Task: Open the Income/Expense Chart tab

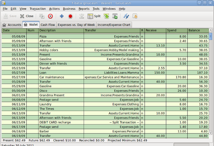Action: click(x=114, y=25)
